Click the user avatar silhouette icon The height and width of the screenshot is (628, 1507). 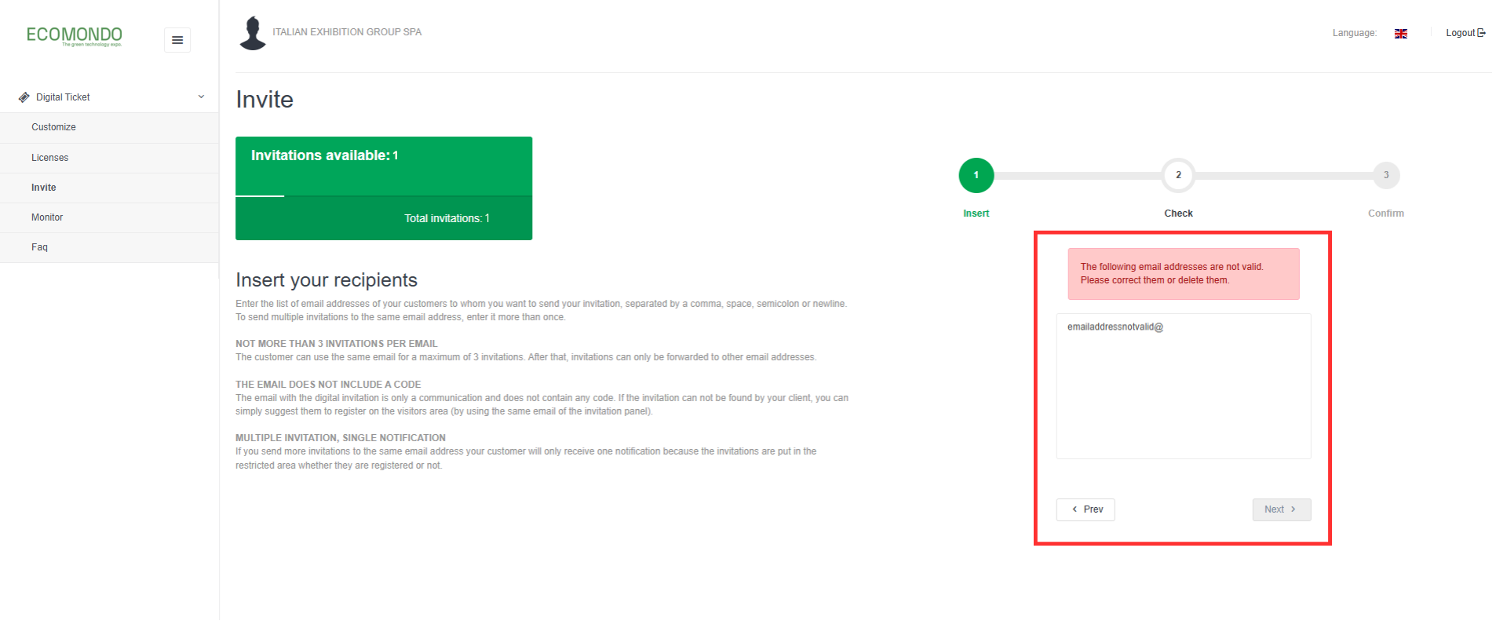coord(252,33)
